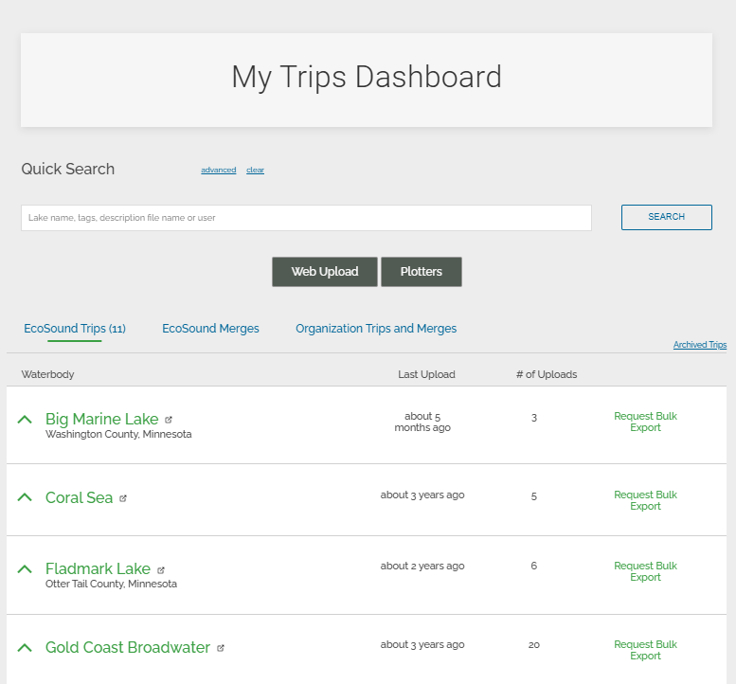This screenshot has height=684, width=736.
Task: Request Bulk Export for Big Marine Lake
Action: pos(645,422)
